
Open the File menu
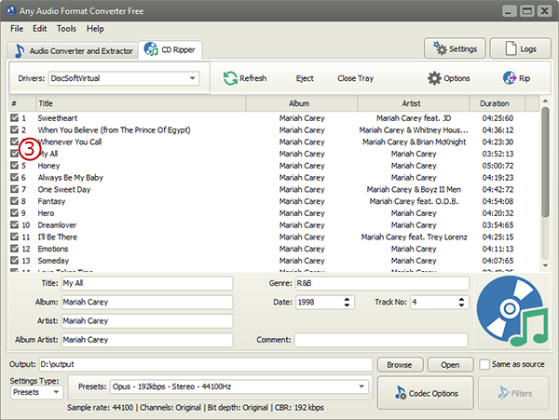[17, 29]
